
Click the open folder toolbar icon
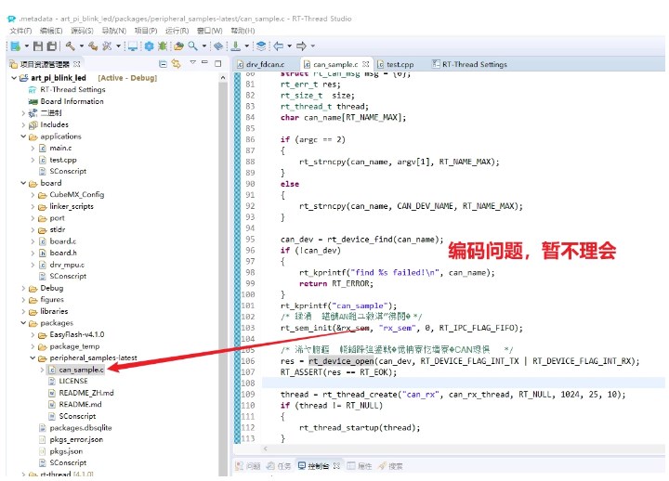pos(178,46)
